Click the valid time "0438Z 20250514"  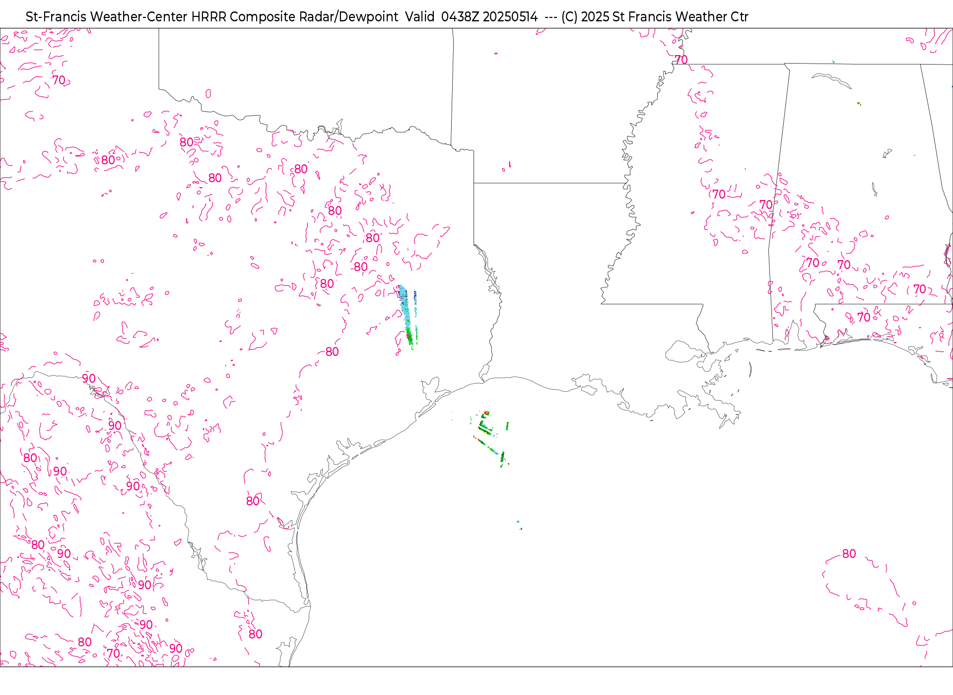click(489, 17)
